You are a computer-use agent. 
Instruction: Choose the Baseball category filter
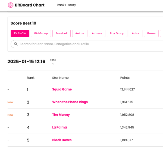[61, 34]
